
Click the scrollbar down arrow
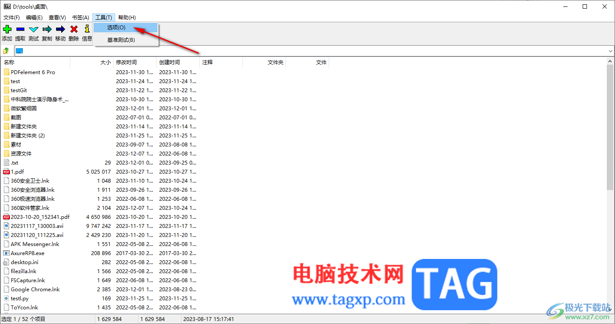[x=610, y=309]
